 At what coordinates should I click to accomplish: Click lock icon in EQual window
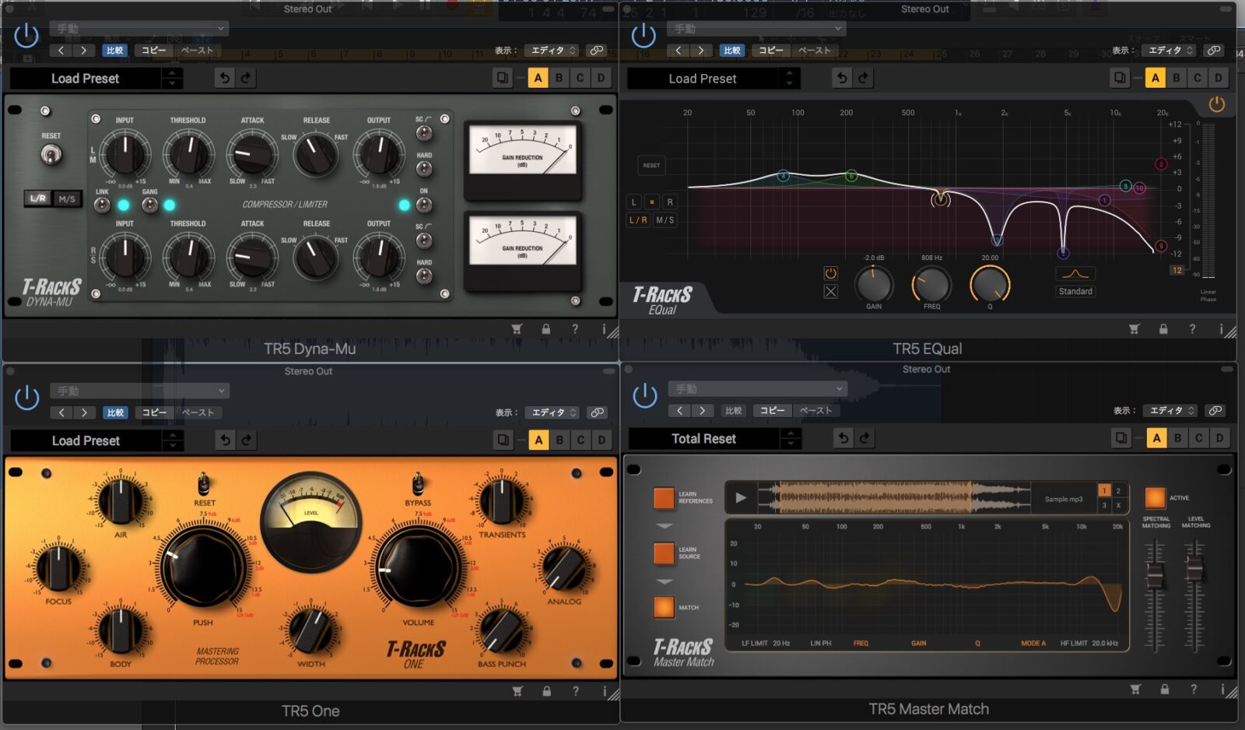(x=1163, y=329)
